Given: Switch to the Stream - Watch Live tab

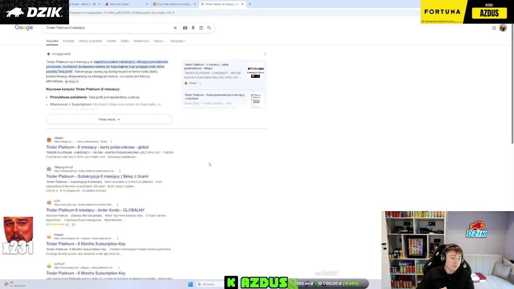Looking at the screenshot, I should pos(83,4).
